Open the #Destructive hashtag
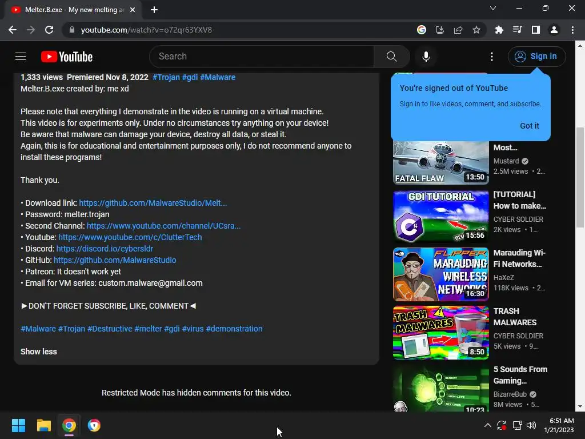 coord(110,329)
